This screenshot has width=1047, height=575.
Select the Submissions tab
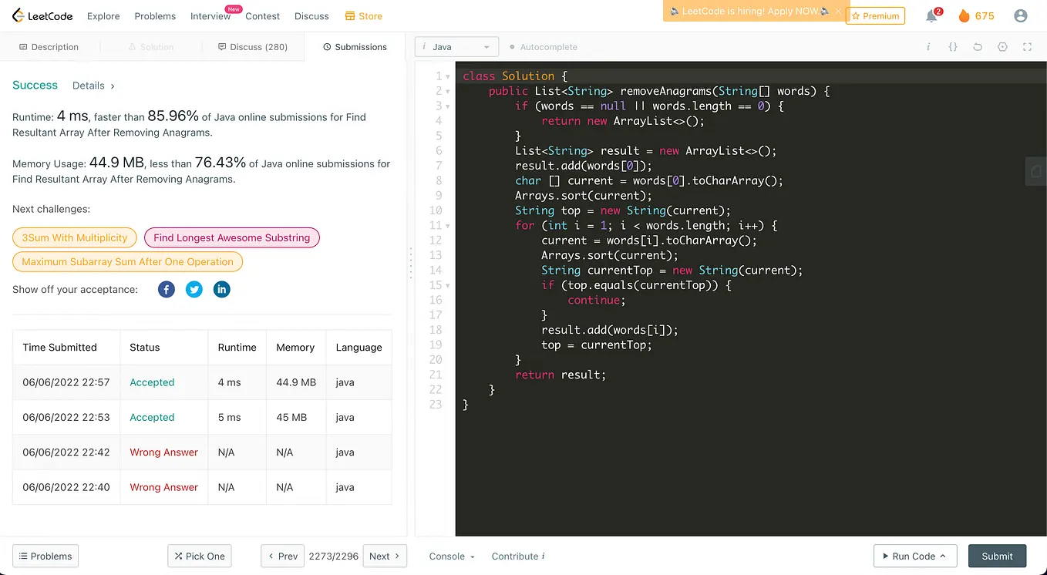click(x=355, y=47)
